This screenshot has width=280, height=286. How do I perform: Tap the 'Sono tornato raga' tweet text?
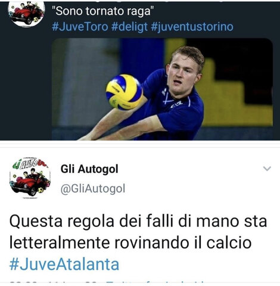[x=103, y=11]
